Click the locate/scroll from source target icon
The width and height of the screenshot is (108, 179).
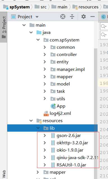click(63, 17)
